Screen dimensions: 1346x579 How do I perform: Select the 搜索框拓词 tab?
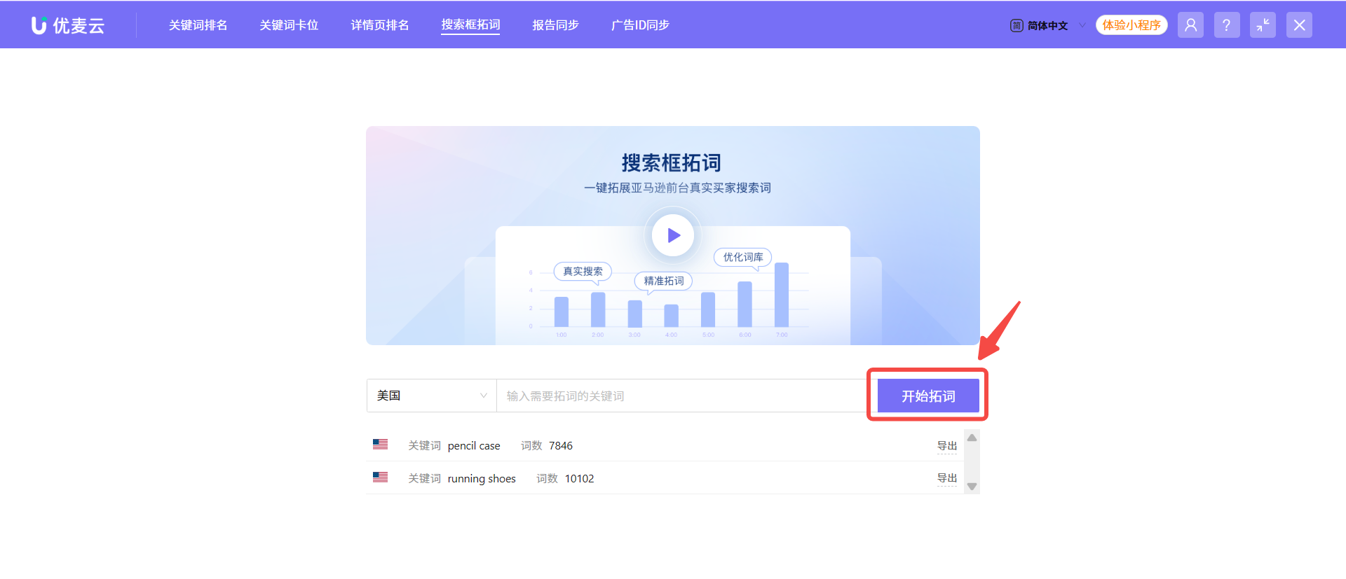470,25
